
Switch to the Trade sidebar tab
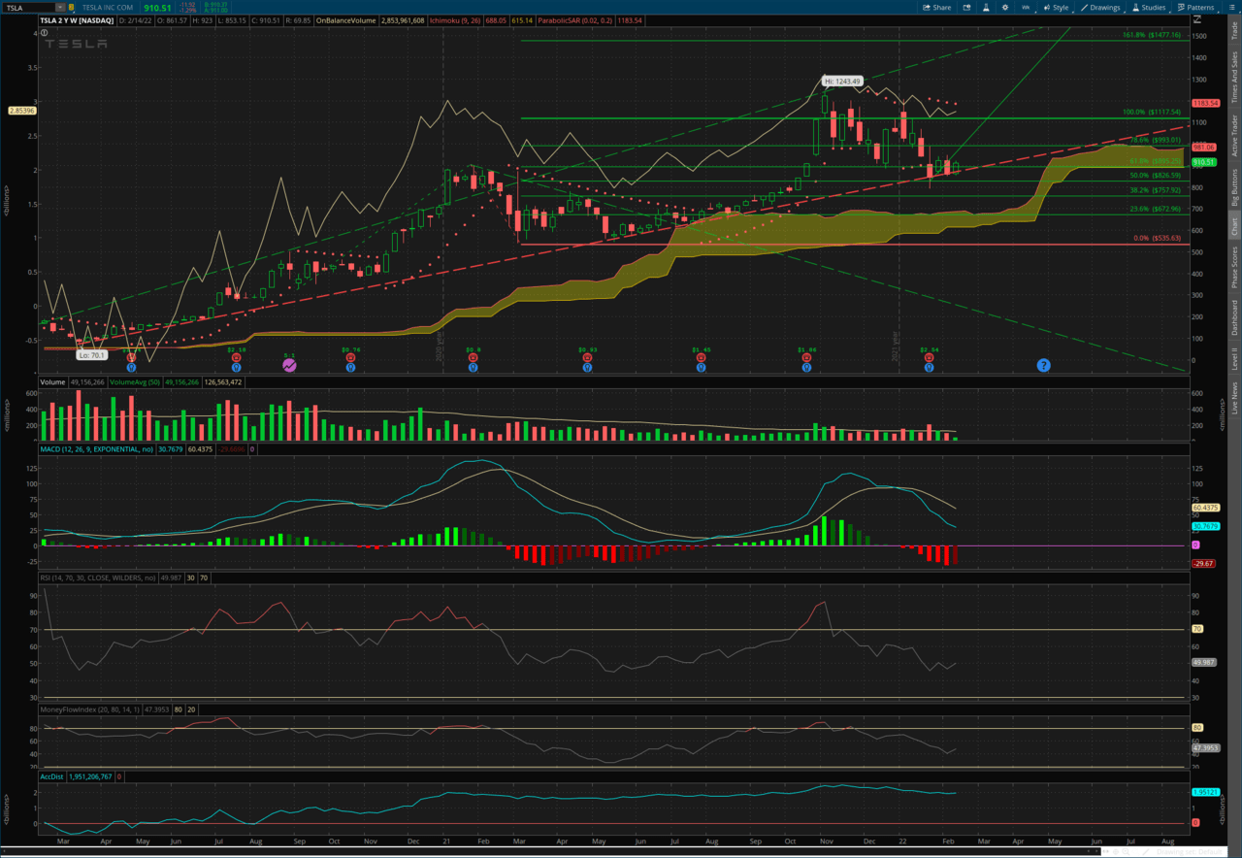point(1234,31)
